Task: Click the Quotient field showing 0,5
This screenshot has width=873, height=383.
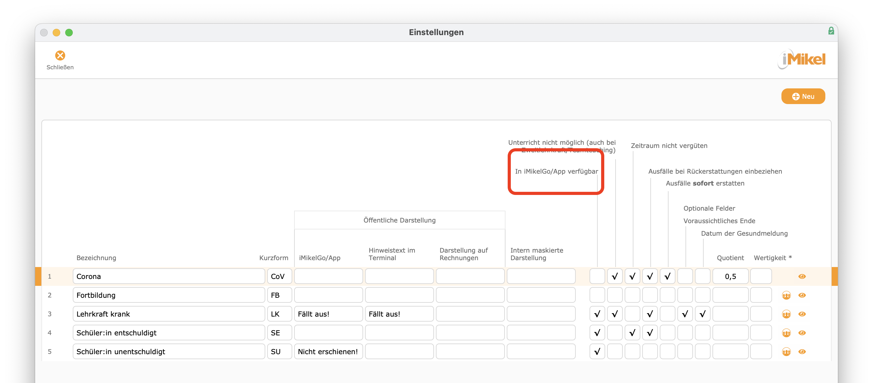Action: (x=730, y=276)
